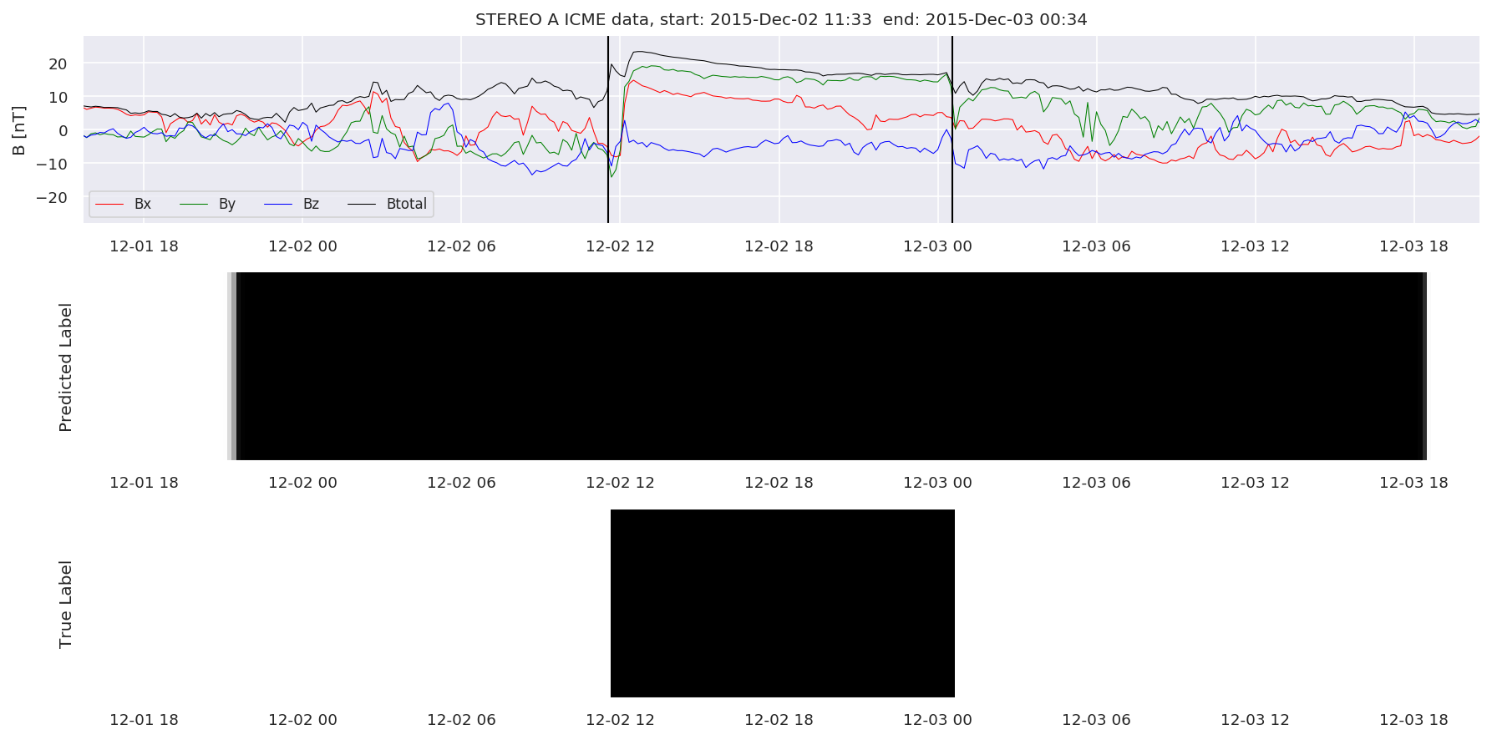Click 12-03 00 tick under Predicted Label plot

937,483
